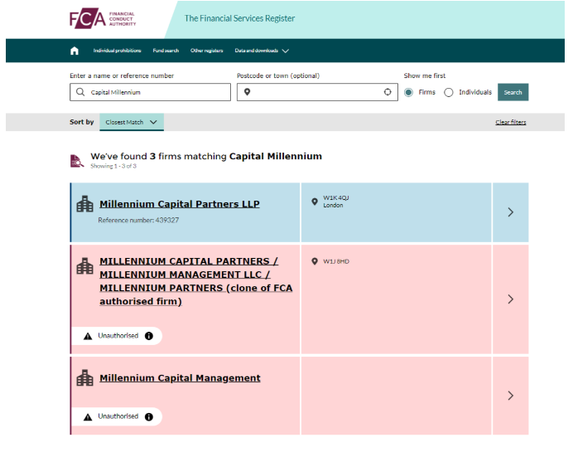The image size is (573, 457).
Task: Select the Individuals radio button
Action: (x=449, y=92)
